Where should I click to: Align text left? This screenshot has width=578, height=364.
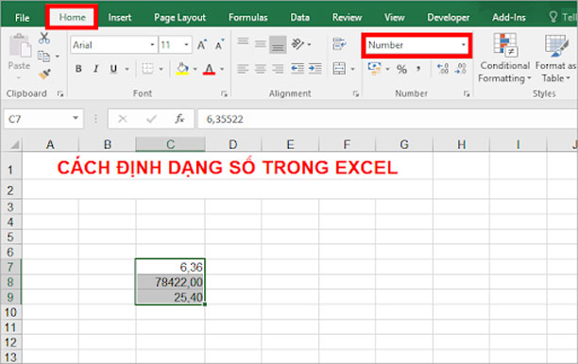(243, 69)
